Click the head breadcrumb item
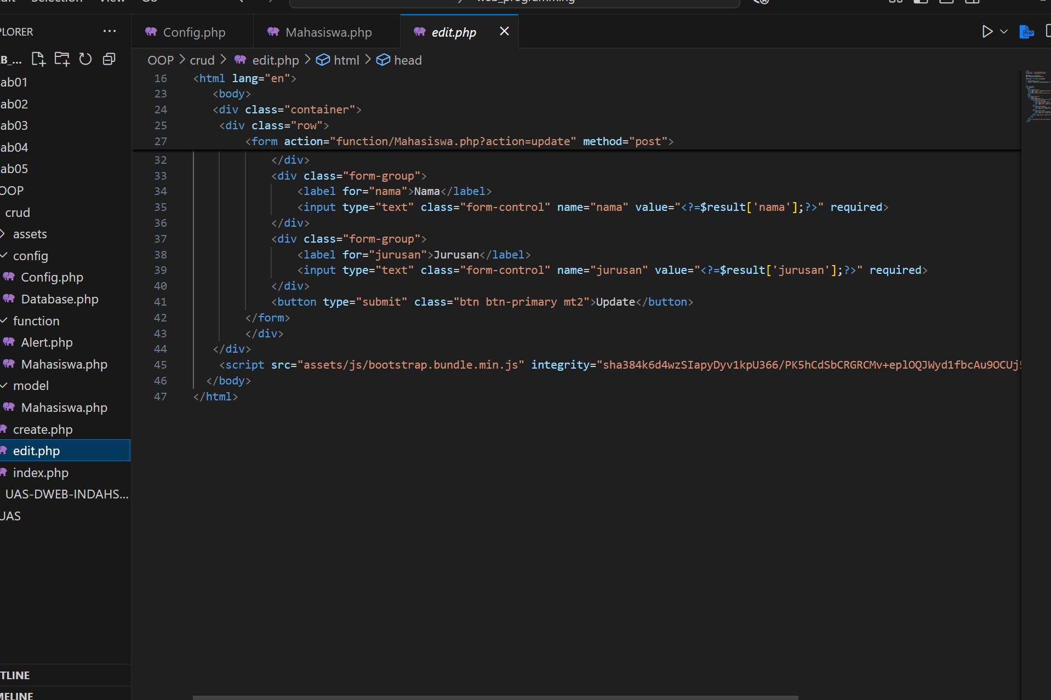Viewport: 1051px width, 700px height. 407,60
